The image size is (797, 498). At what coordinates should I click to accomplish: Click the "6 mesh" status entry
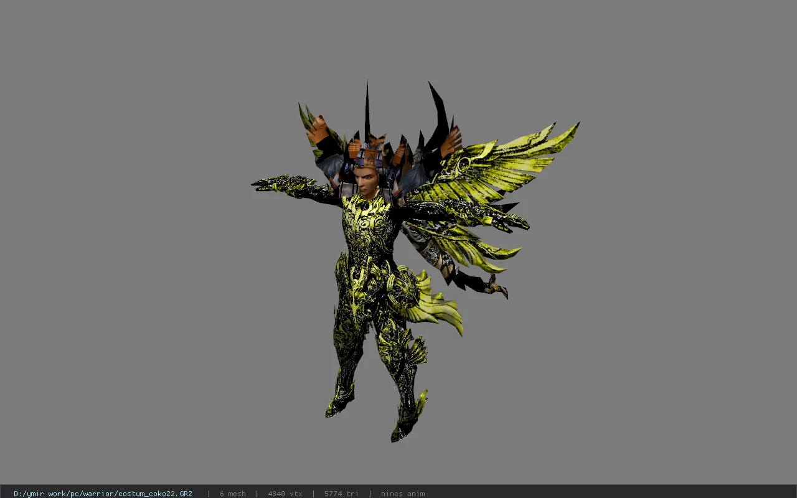tap(232, 494)
